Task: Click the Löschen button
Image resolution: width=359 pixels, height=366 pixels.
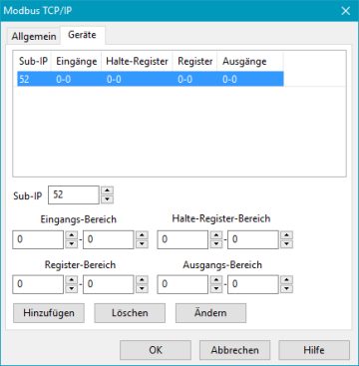Action: point(130,313)
